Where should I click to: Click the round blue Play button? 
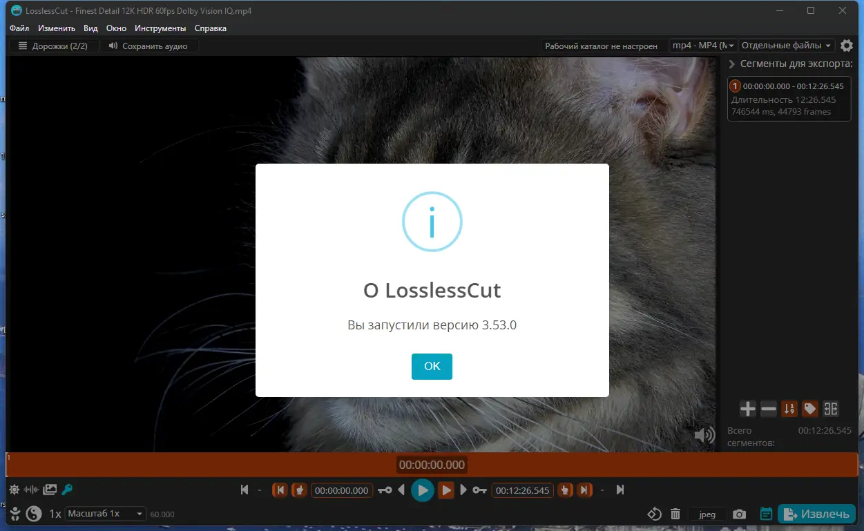tap(423, 490)
